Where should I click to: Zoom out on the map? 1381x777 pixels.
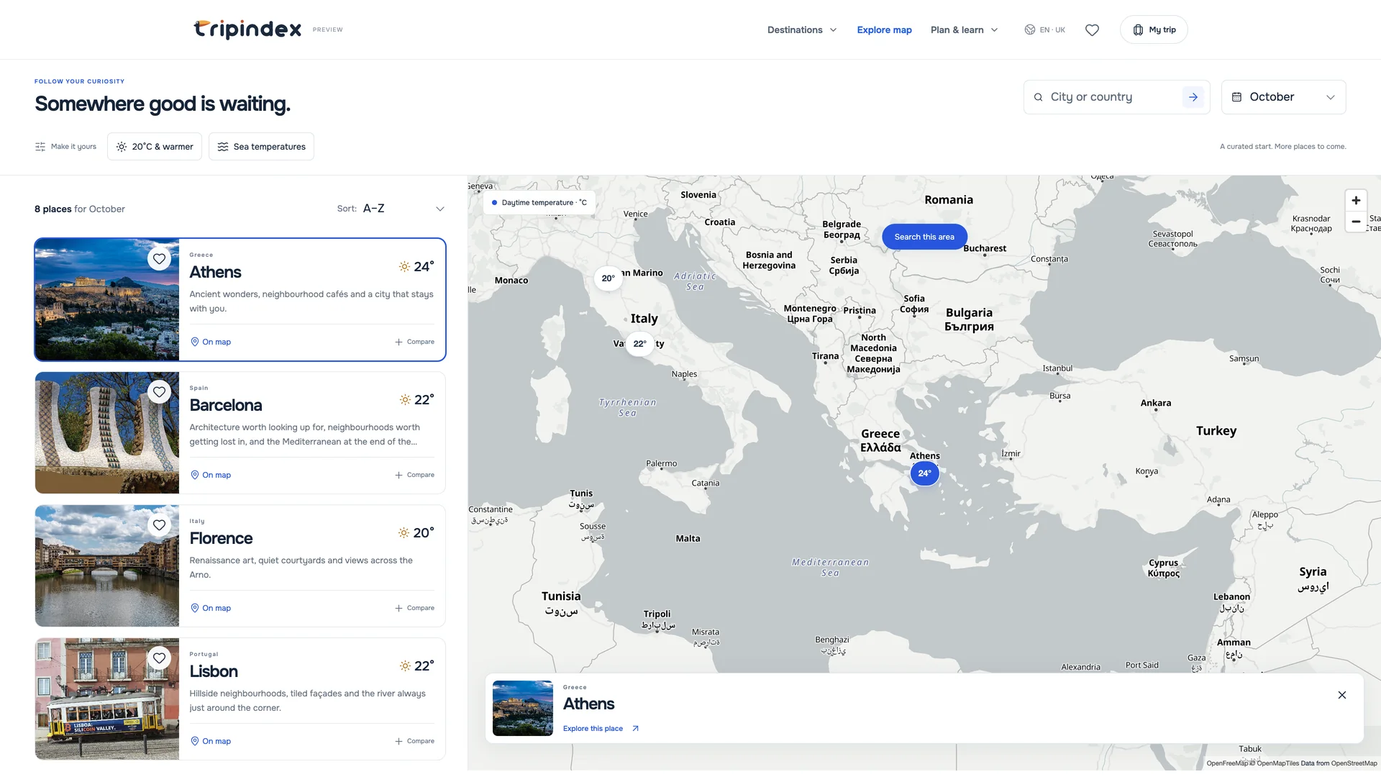(1356, 222)
